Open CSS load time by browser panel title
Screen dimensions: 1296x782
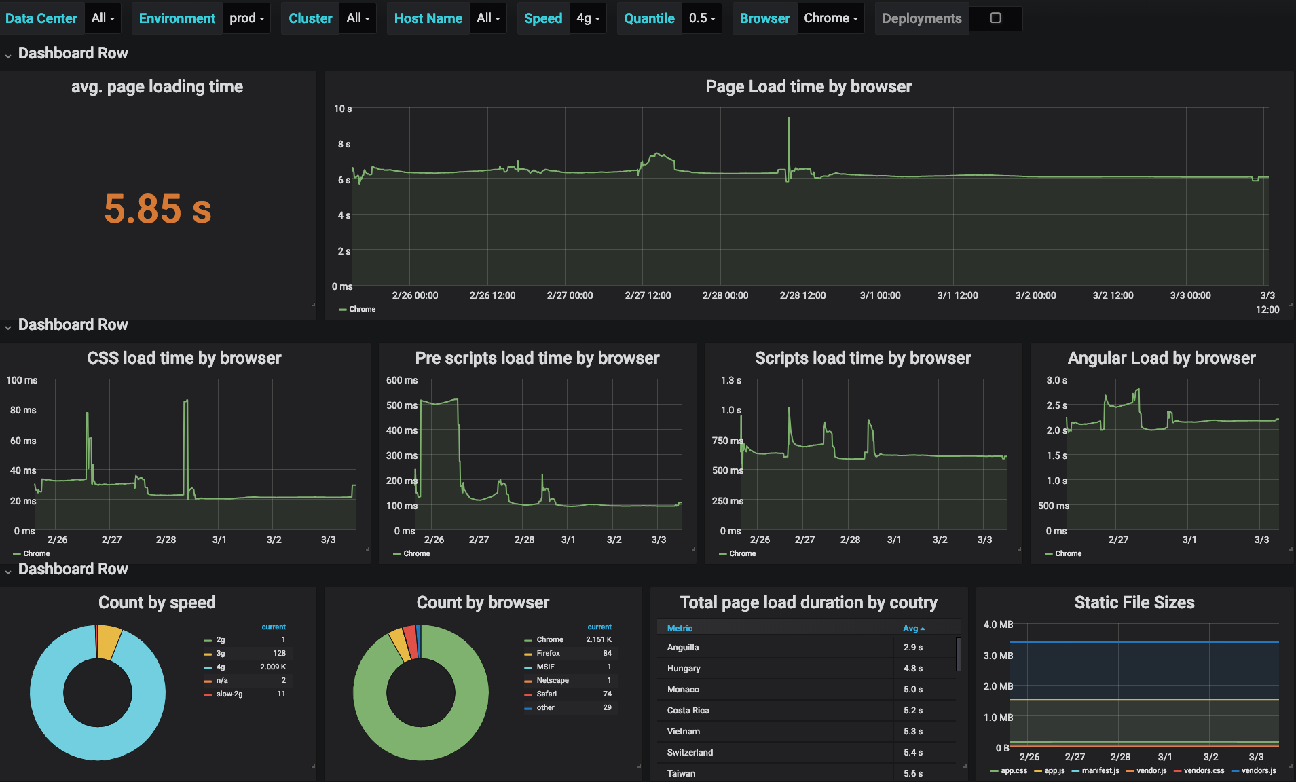pyautogui.click(x=184, y=358)
